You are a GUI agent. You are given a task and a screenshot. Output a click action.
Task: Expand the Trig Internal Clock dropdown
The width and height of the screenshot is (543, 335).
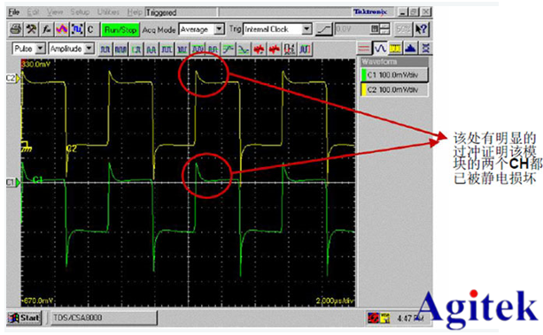[277, 29]
